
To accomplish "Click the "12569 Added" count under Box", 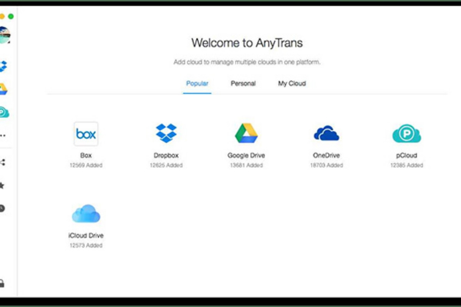I will (x=86, y=165).
